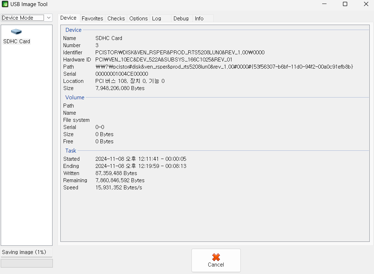Screen dimensions: 374x274
Task: Click the volume Free value 0 Bytes
Action: [x=104, y=141]
